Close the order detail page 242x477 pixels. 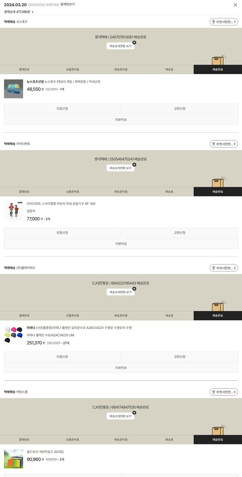pos(235,5)
